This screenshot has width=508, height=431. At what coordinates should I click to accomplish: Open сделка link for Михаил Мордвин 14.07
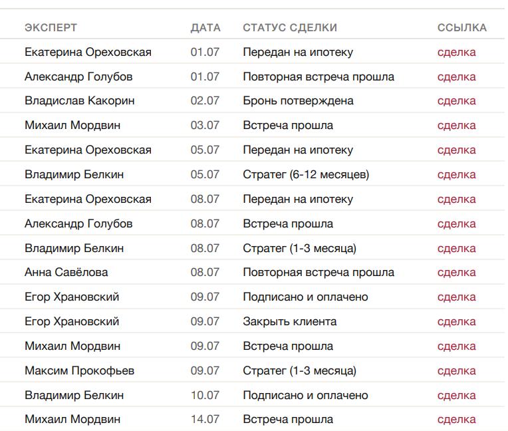456,420
